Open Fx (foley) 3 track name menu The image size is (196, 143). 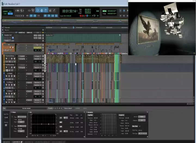(x=10, y=91)
